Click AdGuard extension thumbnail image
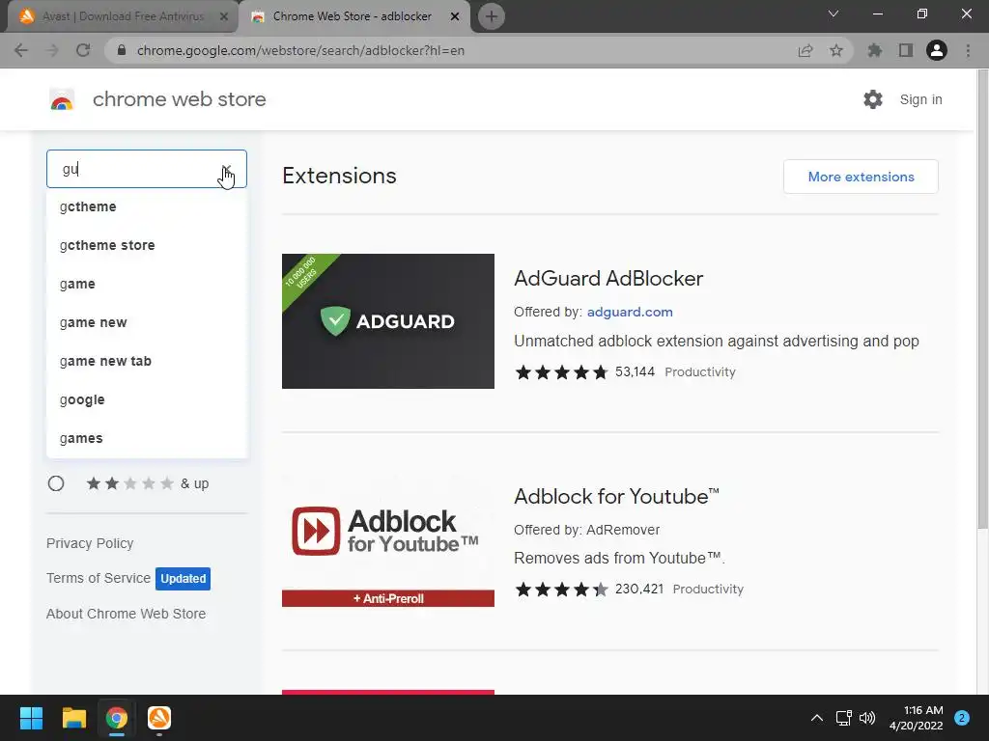The width and height of the screenshot is (989, 741). pyautogui.click(x=388, y=321)
